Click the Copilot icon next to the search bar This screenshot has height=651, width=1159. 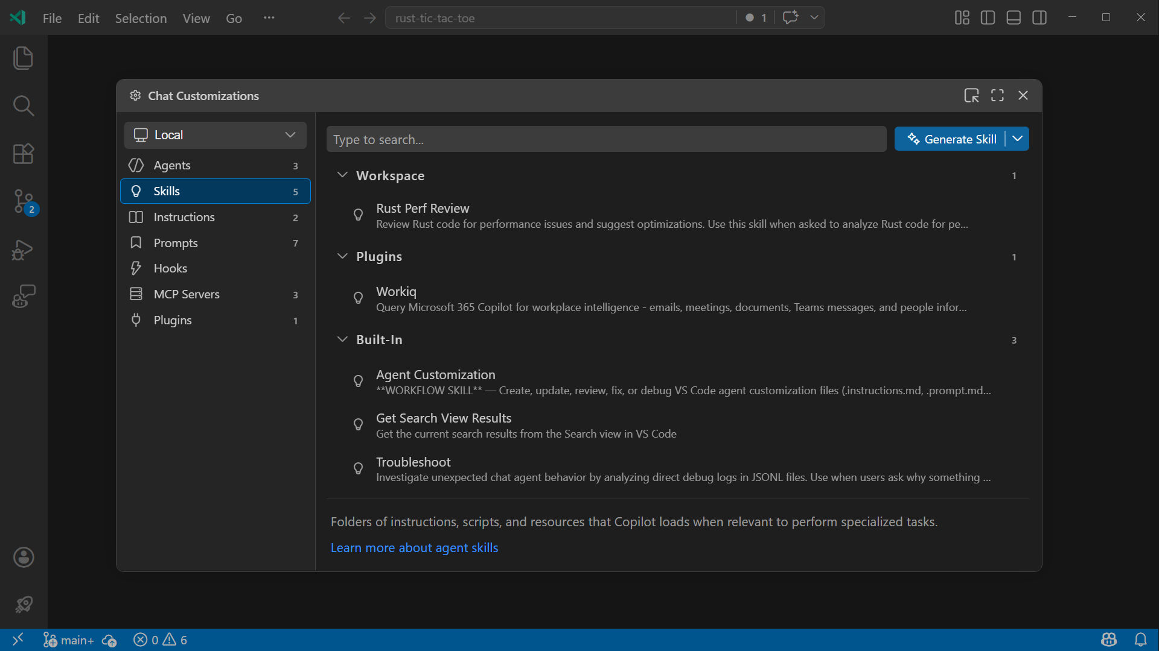click(x=791, y=17)
